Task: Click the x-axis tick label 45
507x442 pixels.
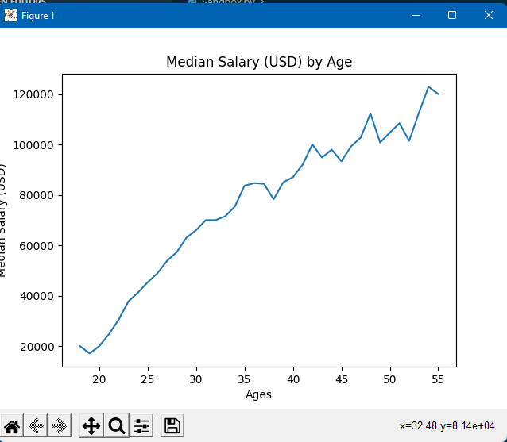Action: [342, 379]
